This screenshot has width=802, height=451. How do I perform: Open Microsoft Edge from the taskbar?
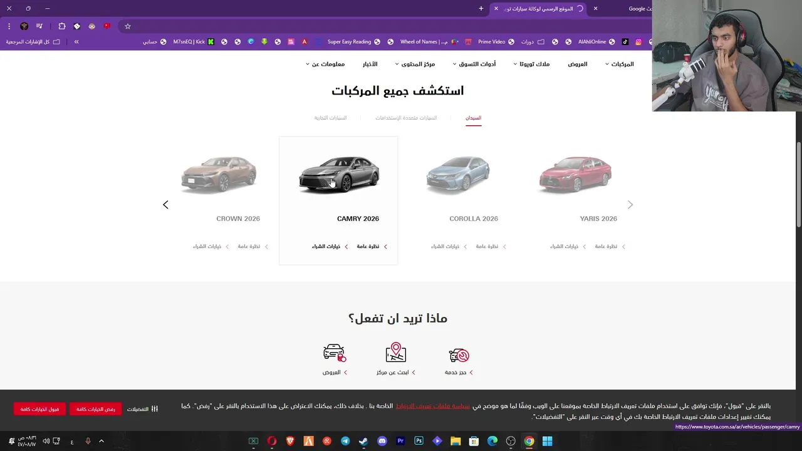(x=492, y=441)
